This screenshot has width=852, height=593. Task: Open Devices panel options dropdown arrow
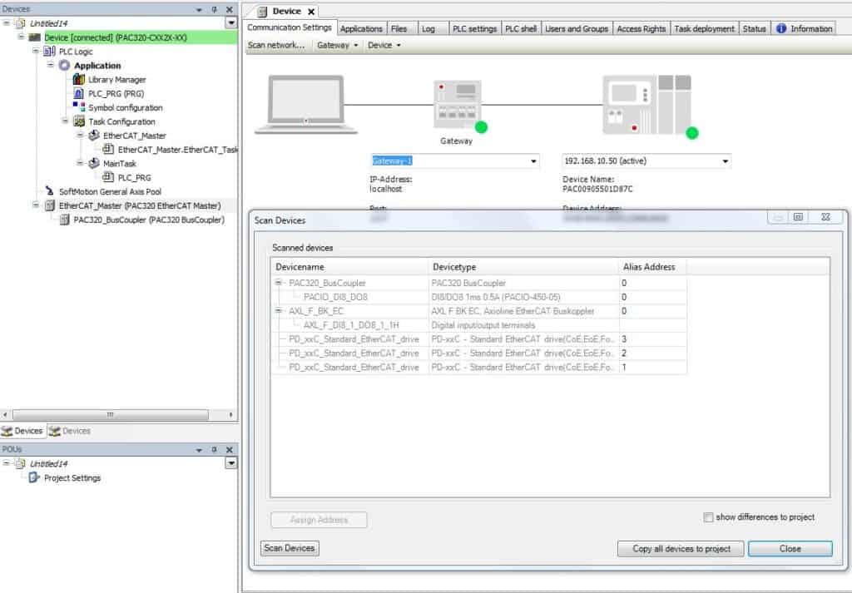199,10
